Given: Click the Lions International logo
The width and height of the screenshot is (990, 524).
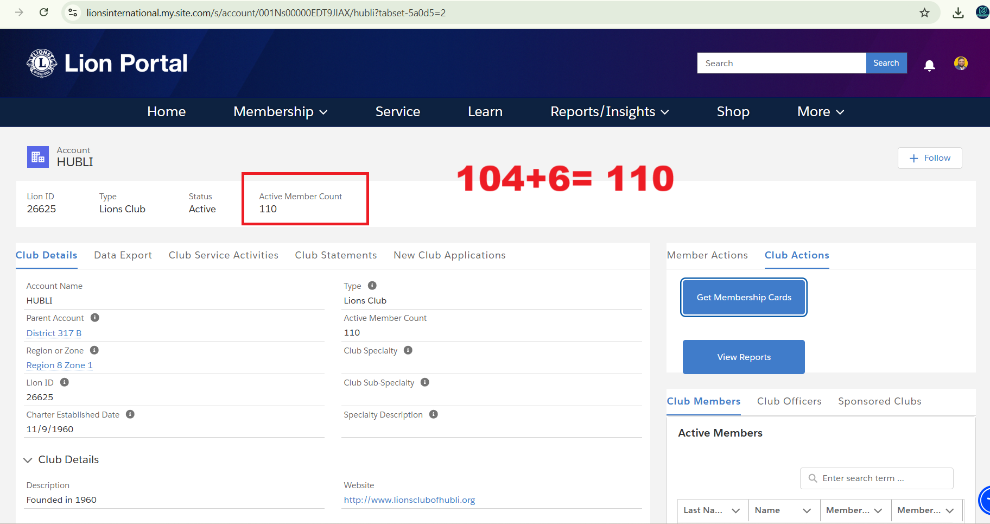Looking at the screenshot, I should 42,64.
